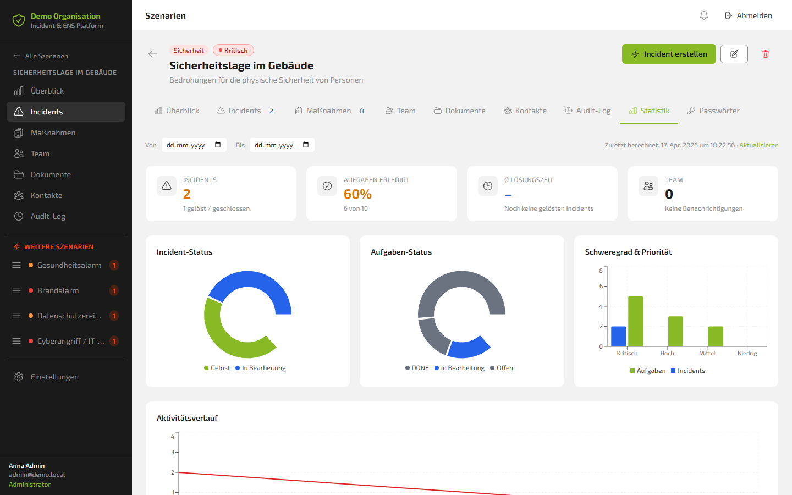Click the Incidents card warning triangle icon
Viewport: 792px width, 495px height.
point(167,186)
